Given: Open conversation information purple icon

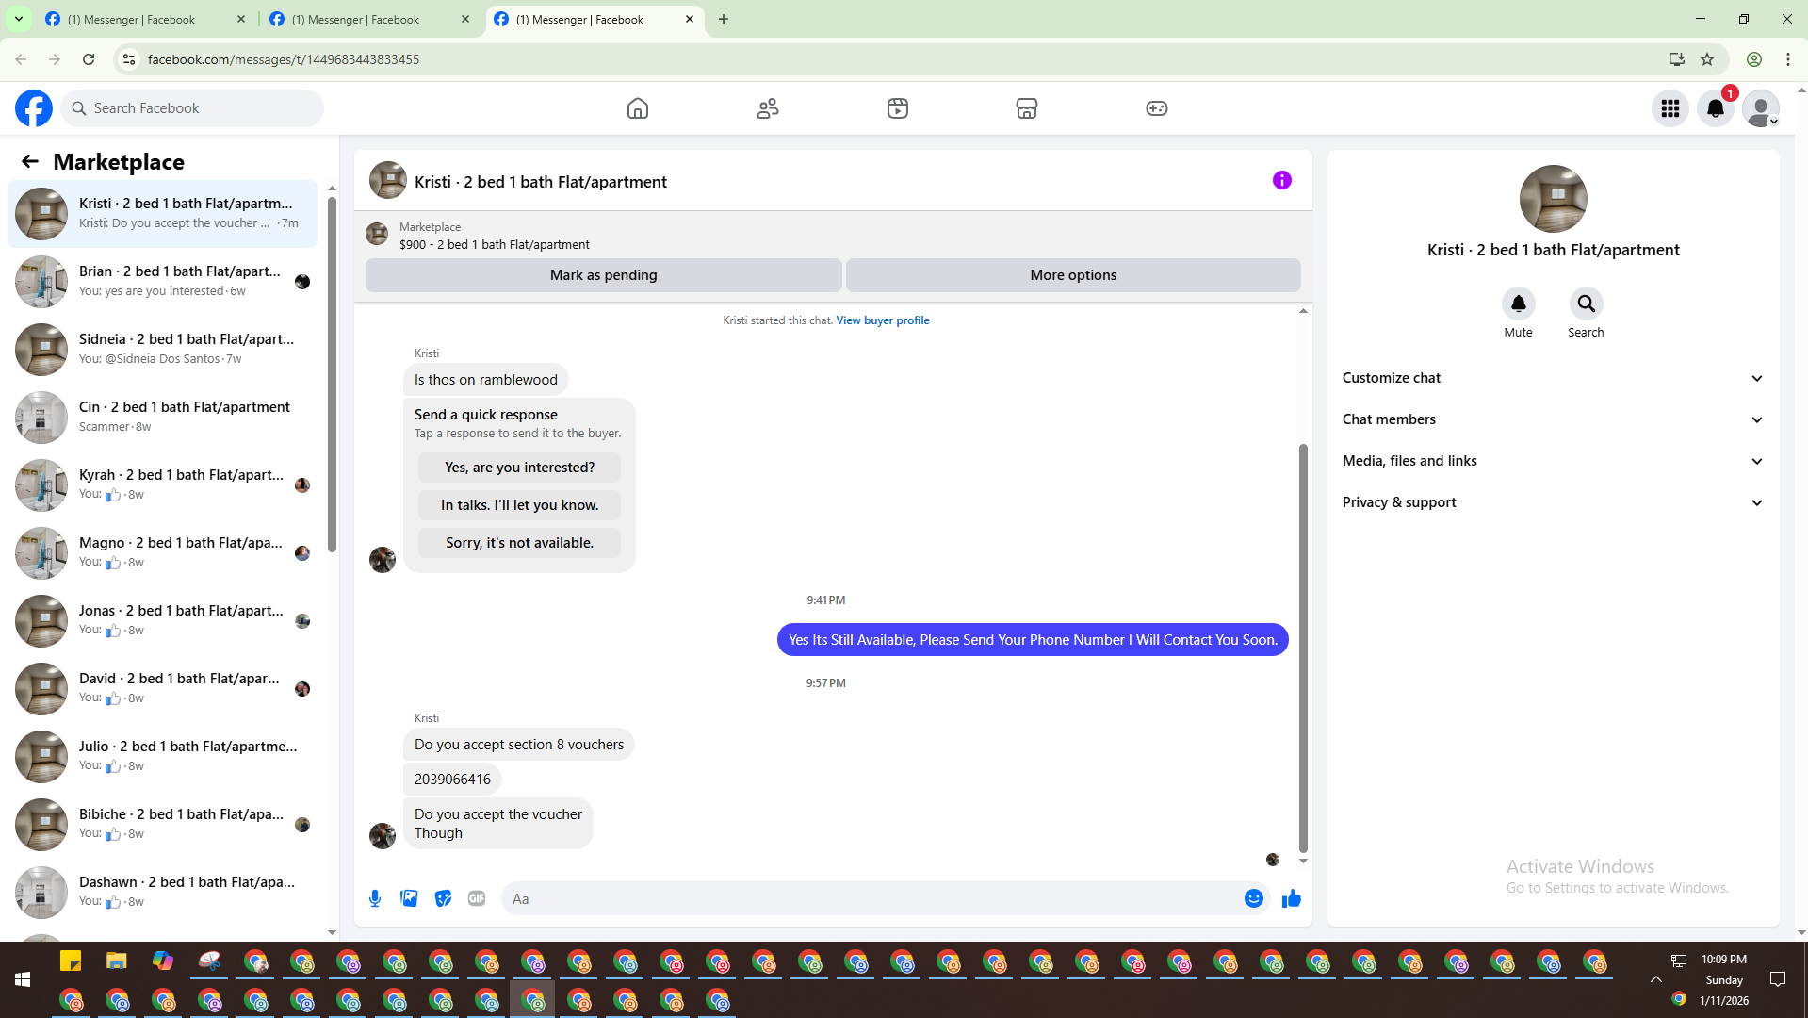Looking at the screenshot, I should tap(1281, 180).
